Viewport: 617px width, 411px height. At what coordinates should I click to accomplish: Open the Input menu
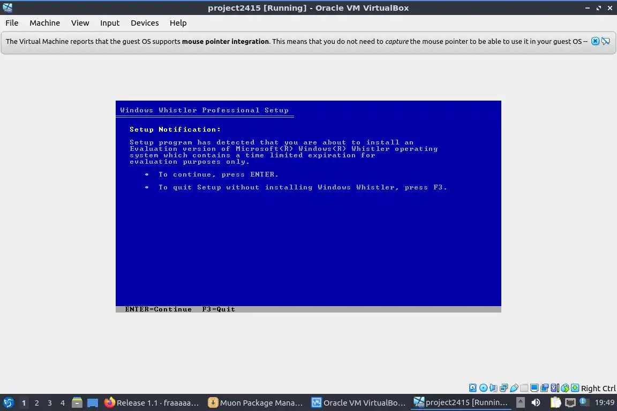pyautogui.click(x=109, y=23)
